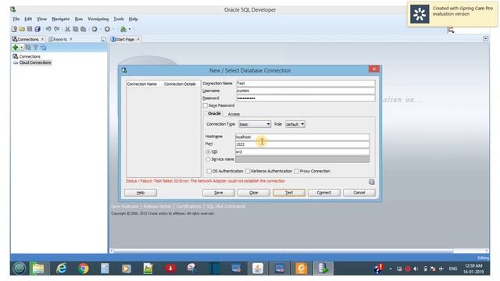Open the Back history dropdown arrow
The image size is (500, 281).
[x=101, y=29]
